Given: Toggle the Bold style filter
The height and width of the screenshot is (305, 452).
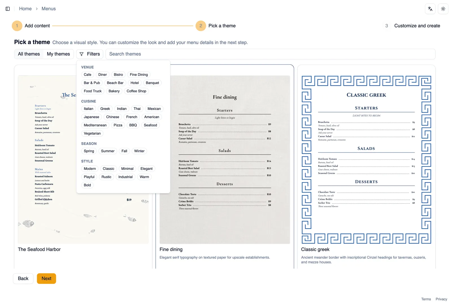Looking at the screenshot, I should click(x=87, y=185).
